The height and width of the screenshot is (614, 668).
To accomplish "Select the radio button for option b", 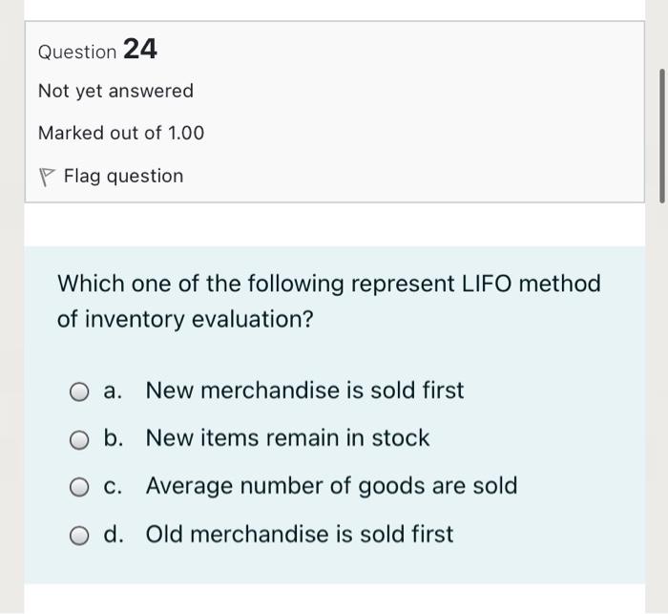I will (78, 439).
